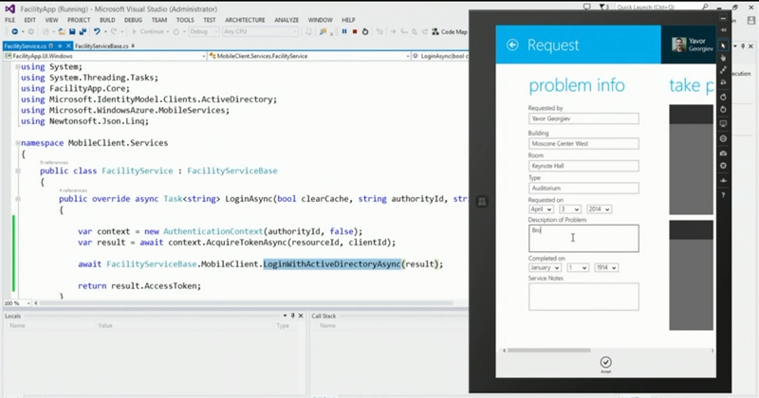Click Accept checkmark icon in app bar
759x398 pixels.
pyautogui.click(x=605, y=362)
